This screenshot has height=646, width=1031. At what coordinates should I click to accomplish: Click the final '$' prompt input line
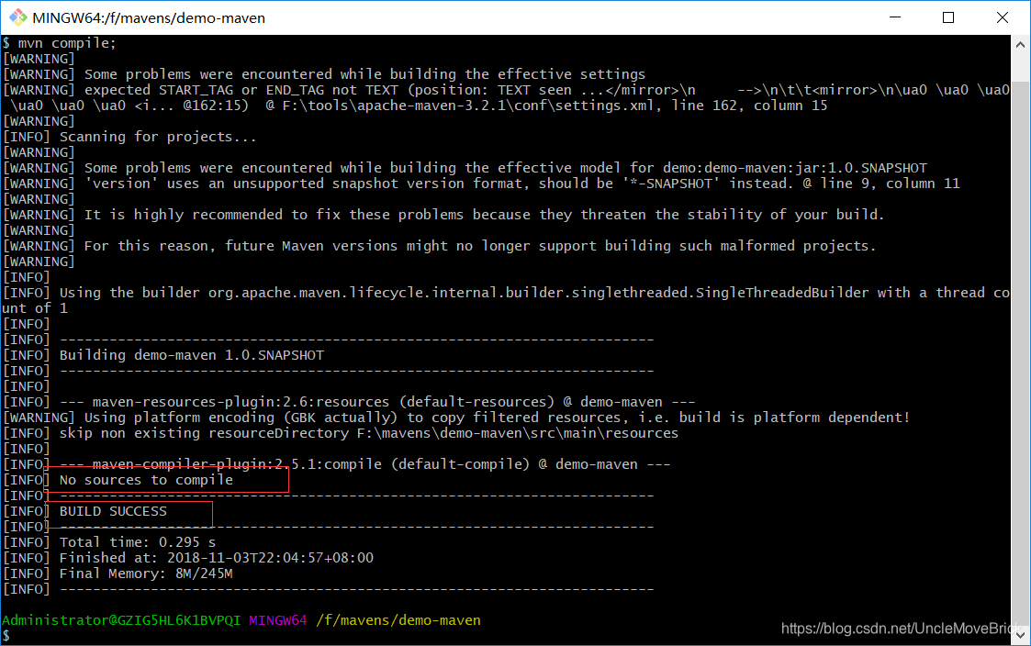6,636
